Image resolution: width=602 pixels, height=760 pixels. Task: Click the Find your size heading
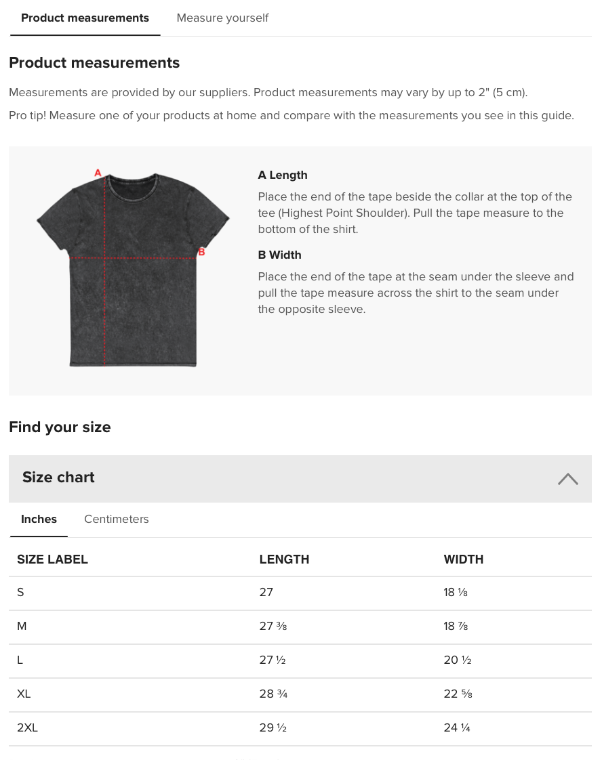pyautogui.click(x=60, y=427)
